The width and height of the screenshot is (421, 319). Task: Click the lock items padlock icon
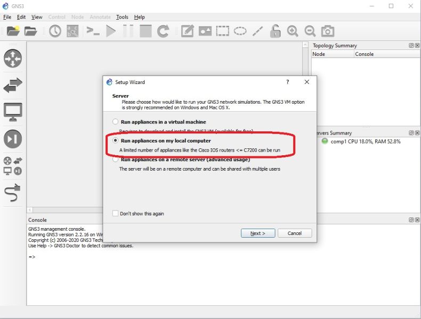275,31
